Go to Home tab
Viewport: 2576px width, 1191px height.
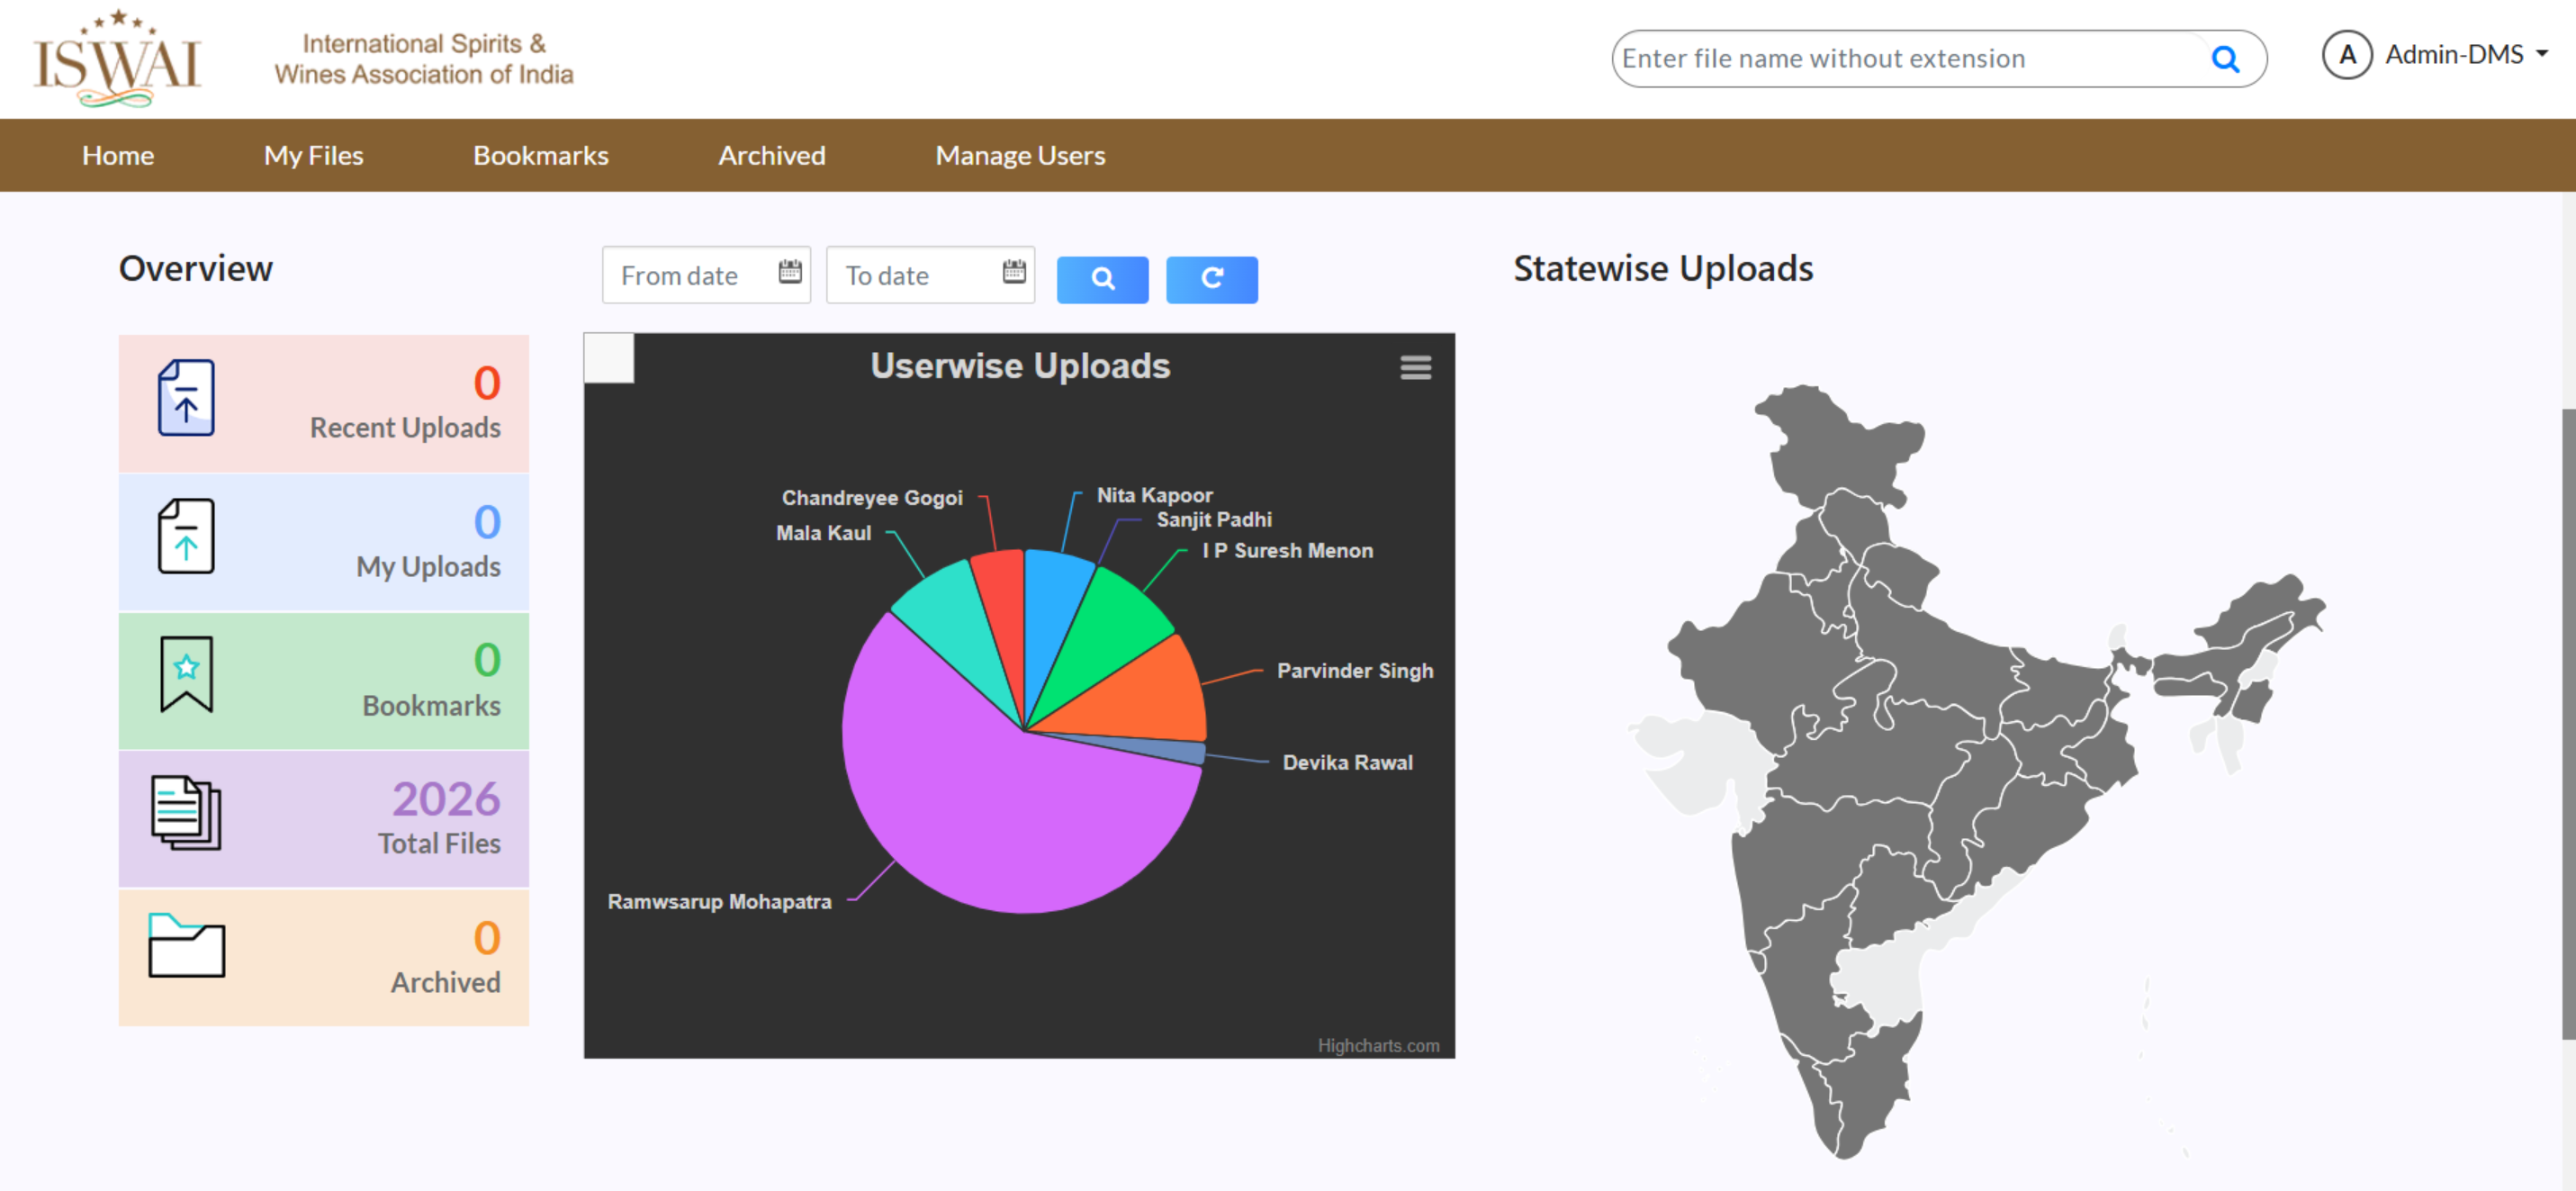(x=118, y=155)
